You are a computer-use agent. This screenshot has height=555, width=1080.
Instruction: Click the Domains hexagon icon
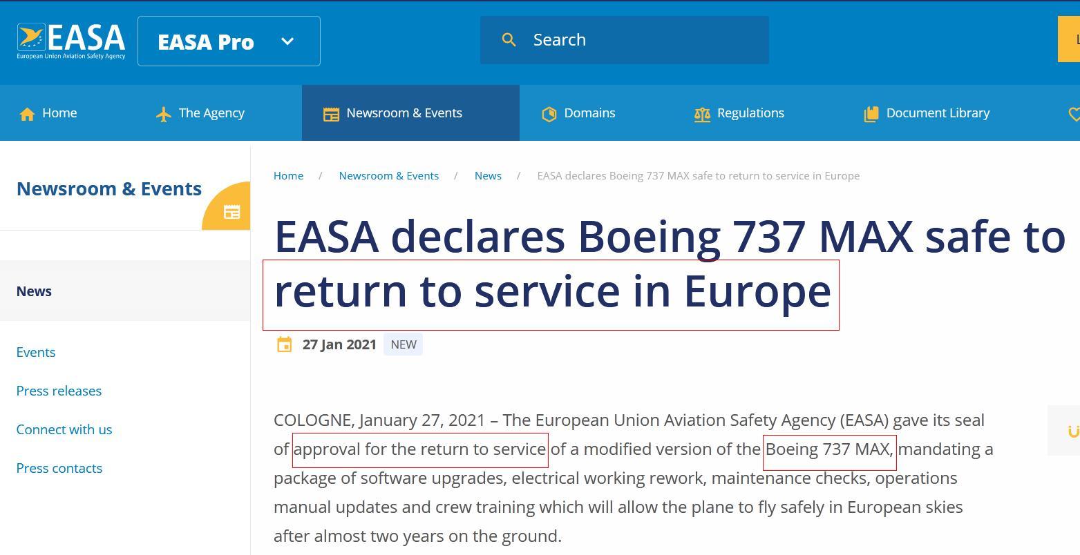pyautogui.click(x=549, y=114)
